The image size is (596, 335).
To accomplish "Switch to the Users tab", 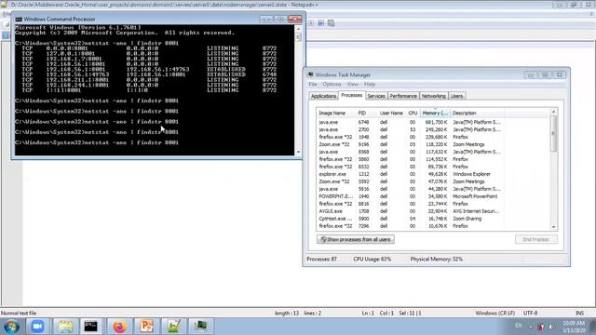I will coord(457,96).
